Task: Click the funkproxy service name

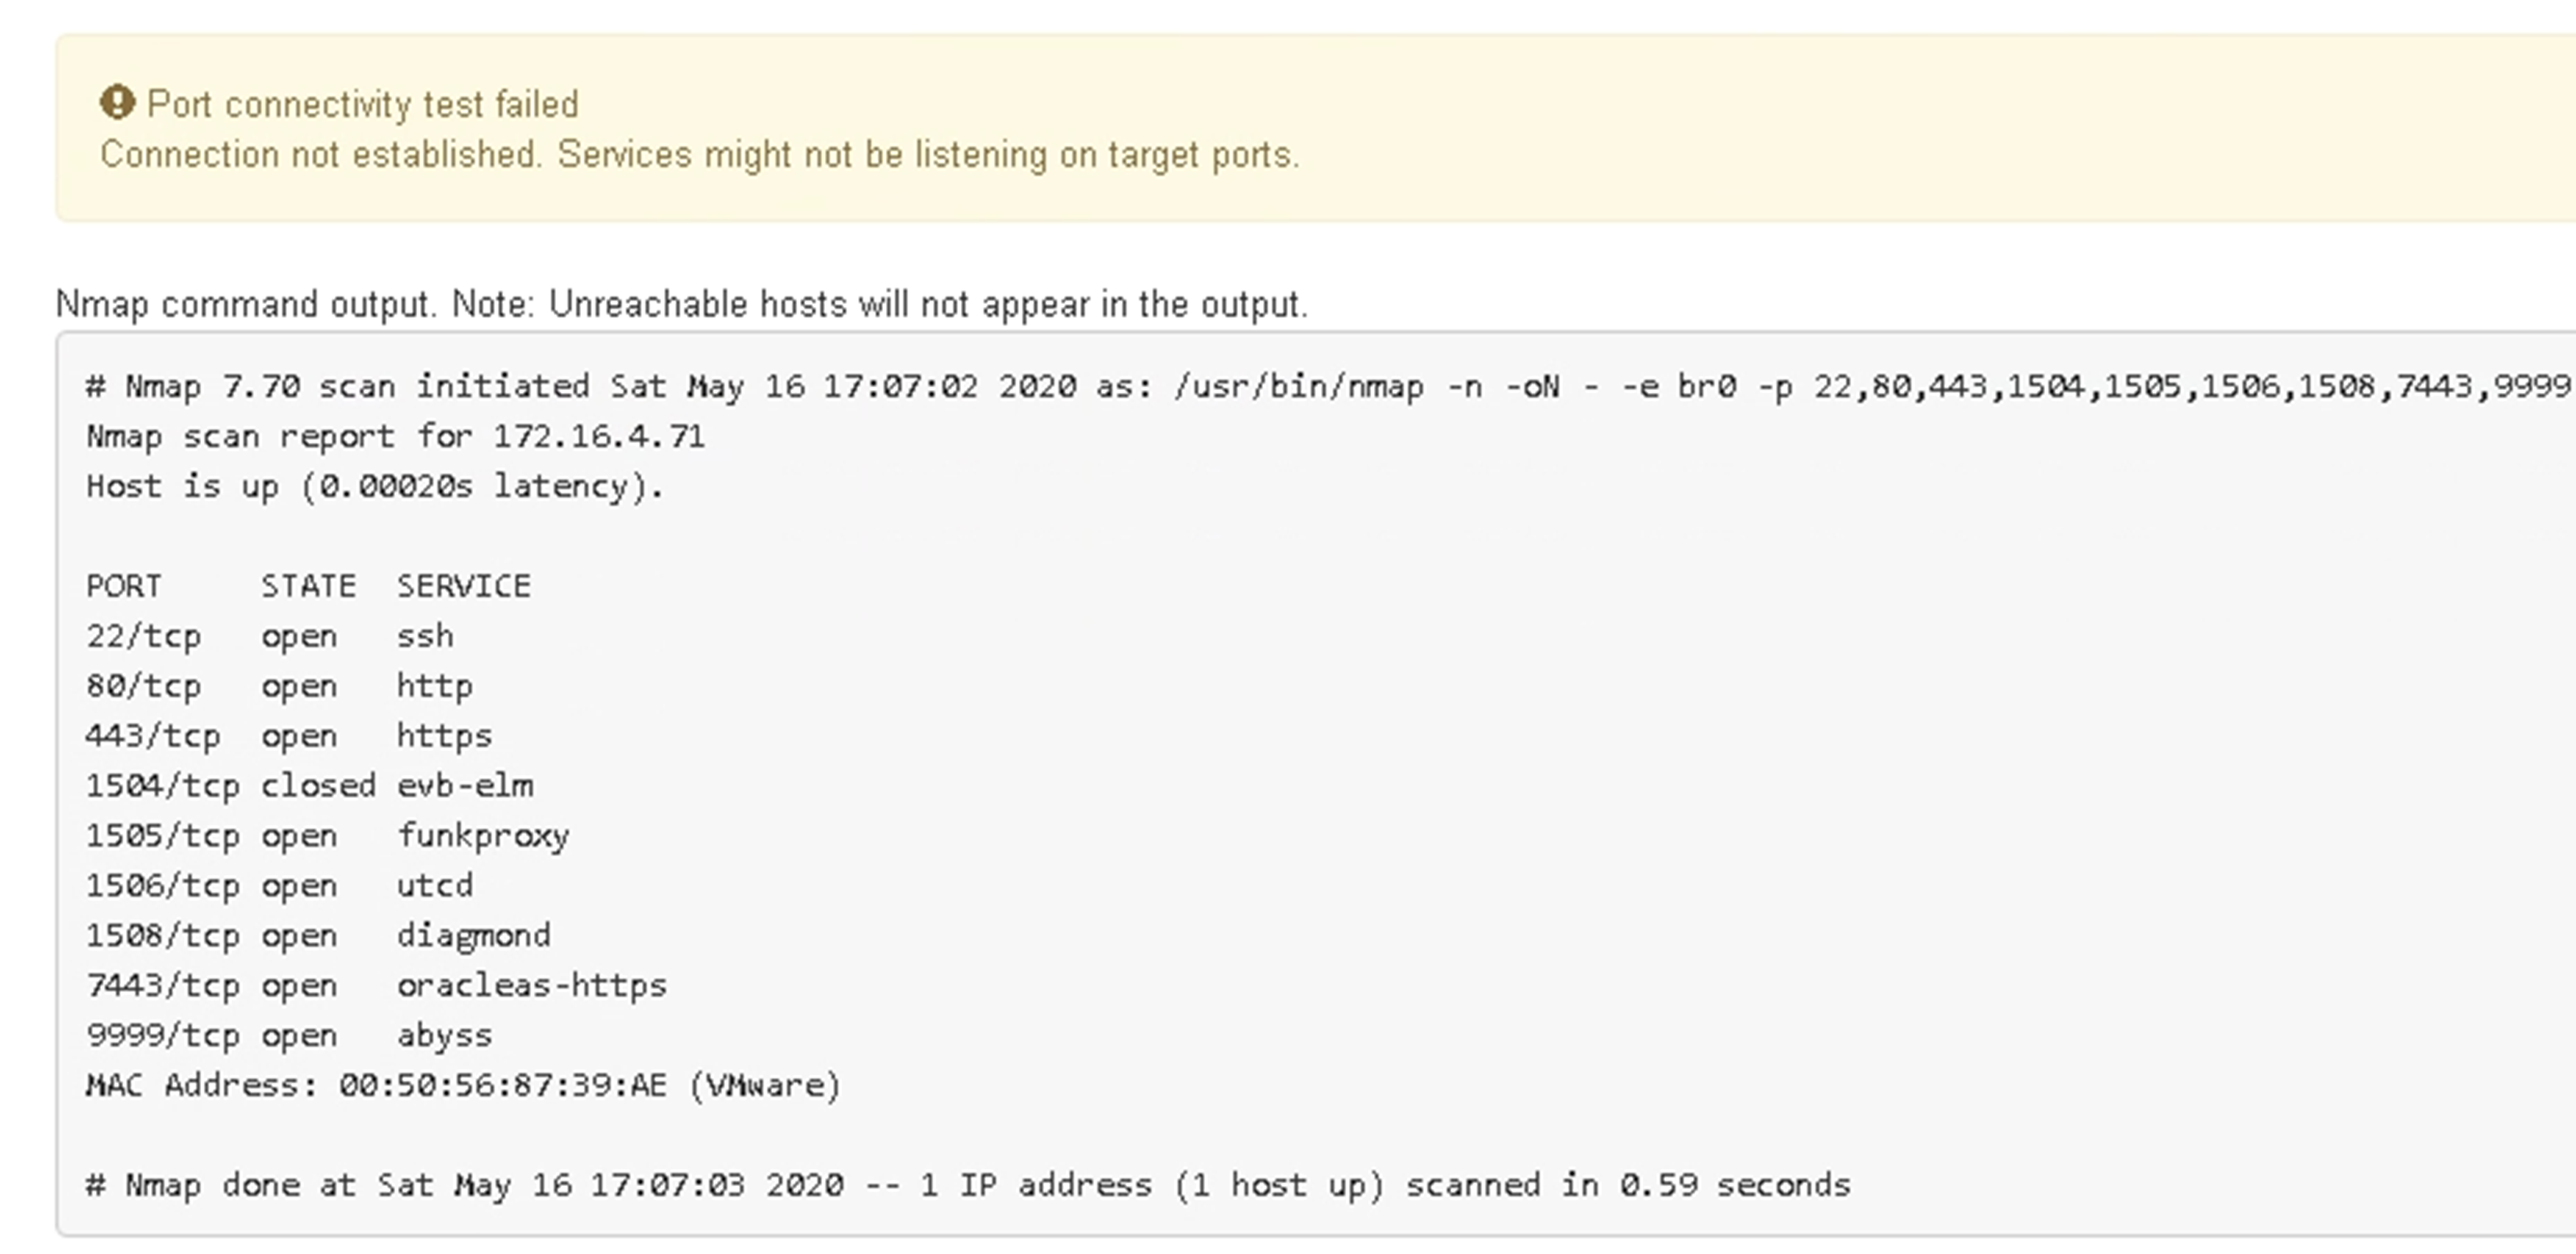Action: tap(483, 836)
